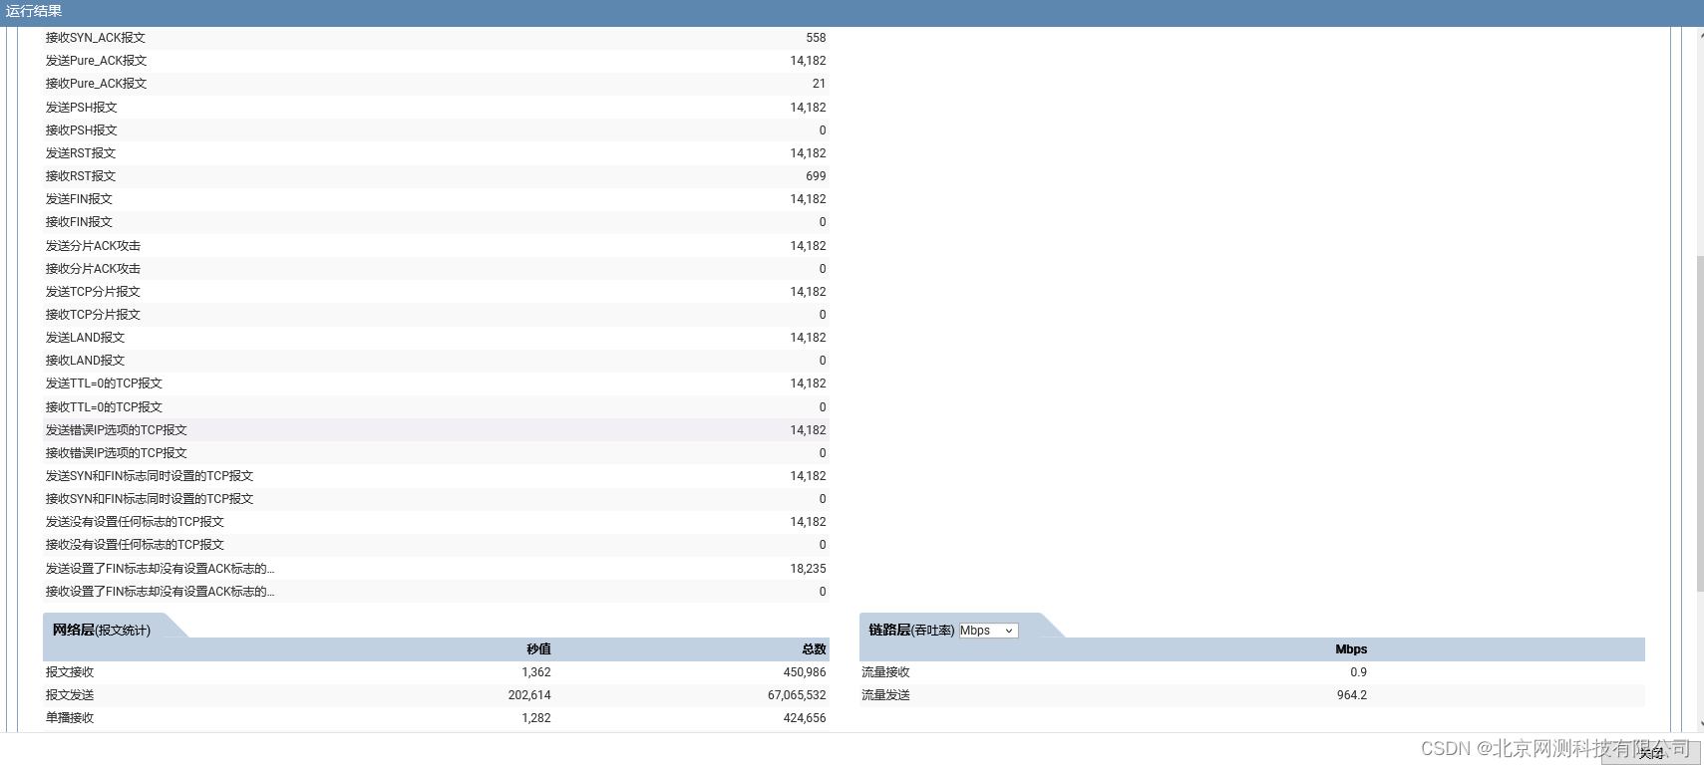Select the 发送分片ACK攻击 row label

pos(93,246)
